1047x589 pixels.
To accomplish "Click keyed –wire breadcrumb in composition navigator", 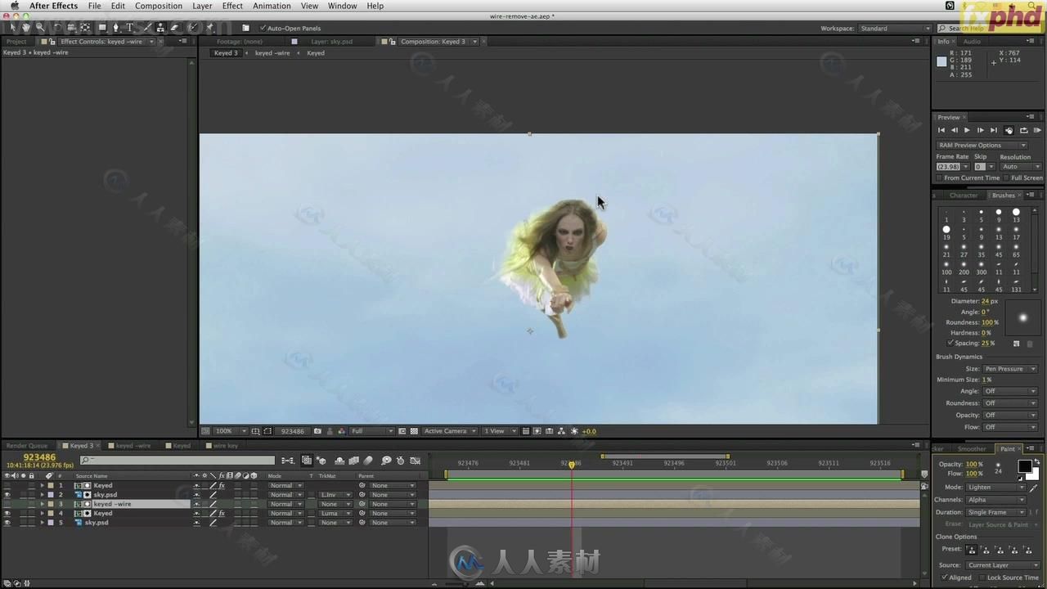I will point(272,52).
